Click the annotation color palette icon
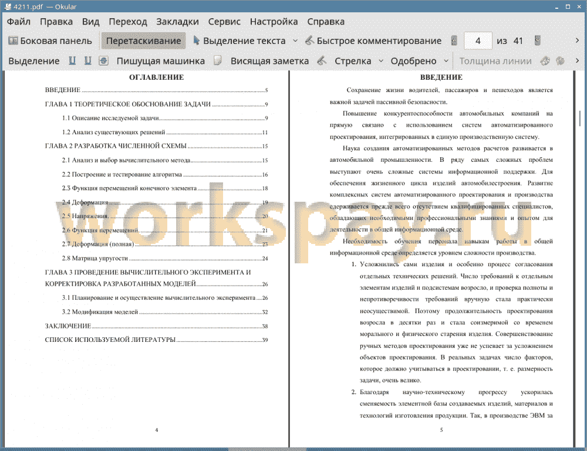 coord(545,61)
